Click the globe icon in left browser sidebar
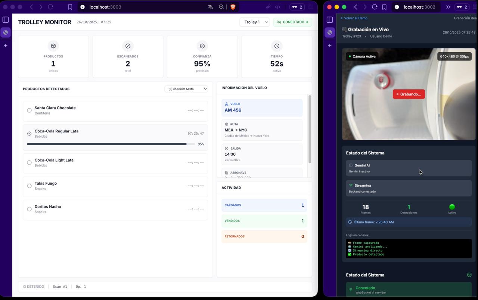The height and width of the screenshot is (300, 478). [6, 32]
